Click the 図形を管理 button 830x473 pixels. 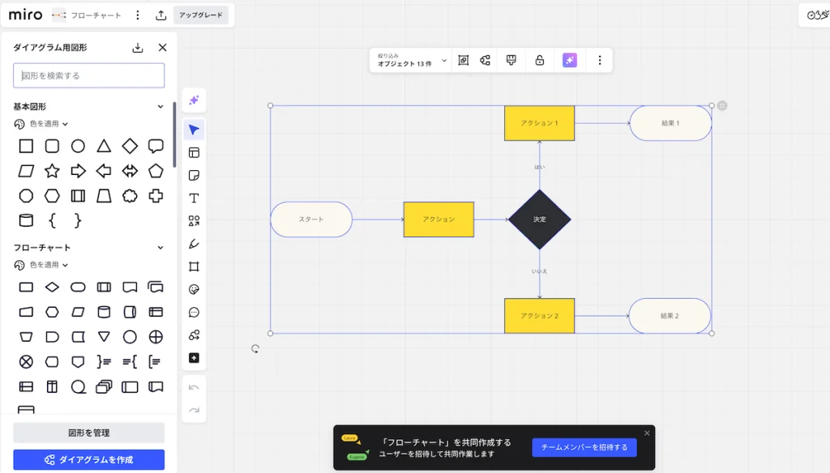(x=89, y=433)
